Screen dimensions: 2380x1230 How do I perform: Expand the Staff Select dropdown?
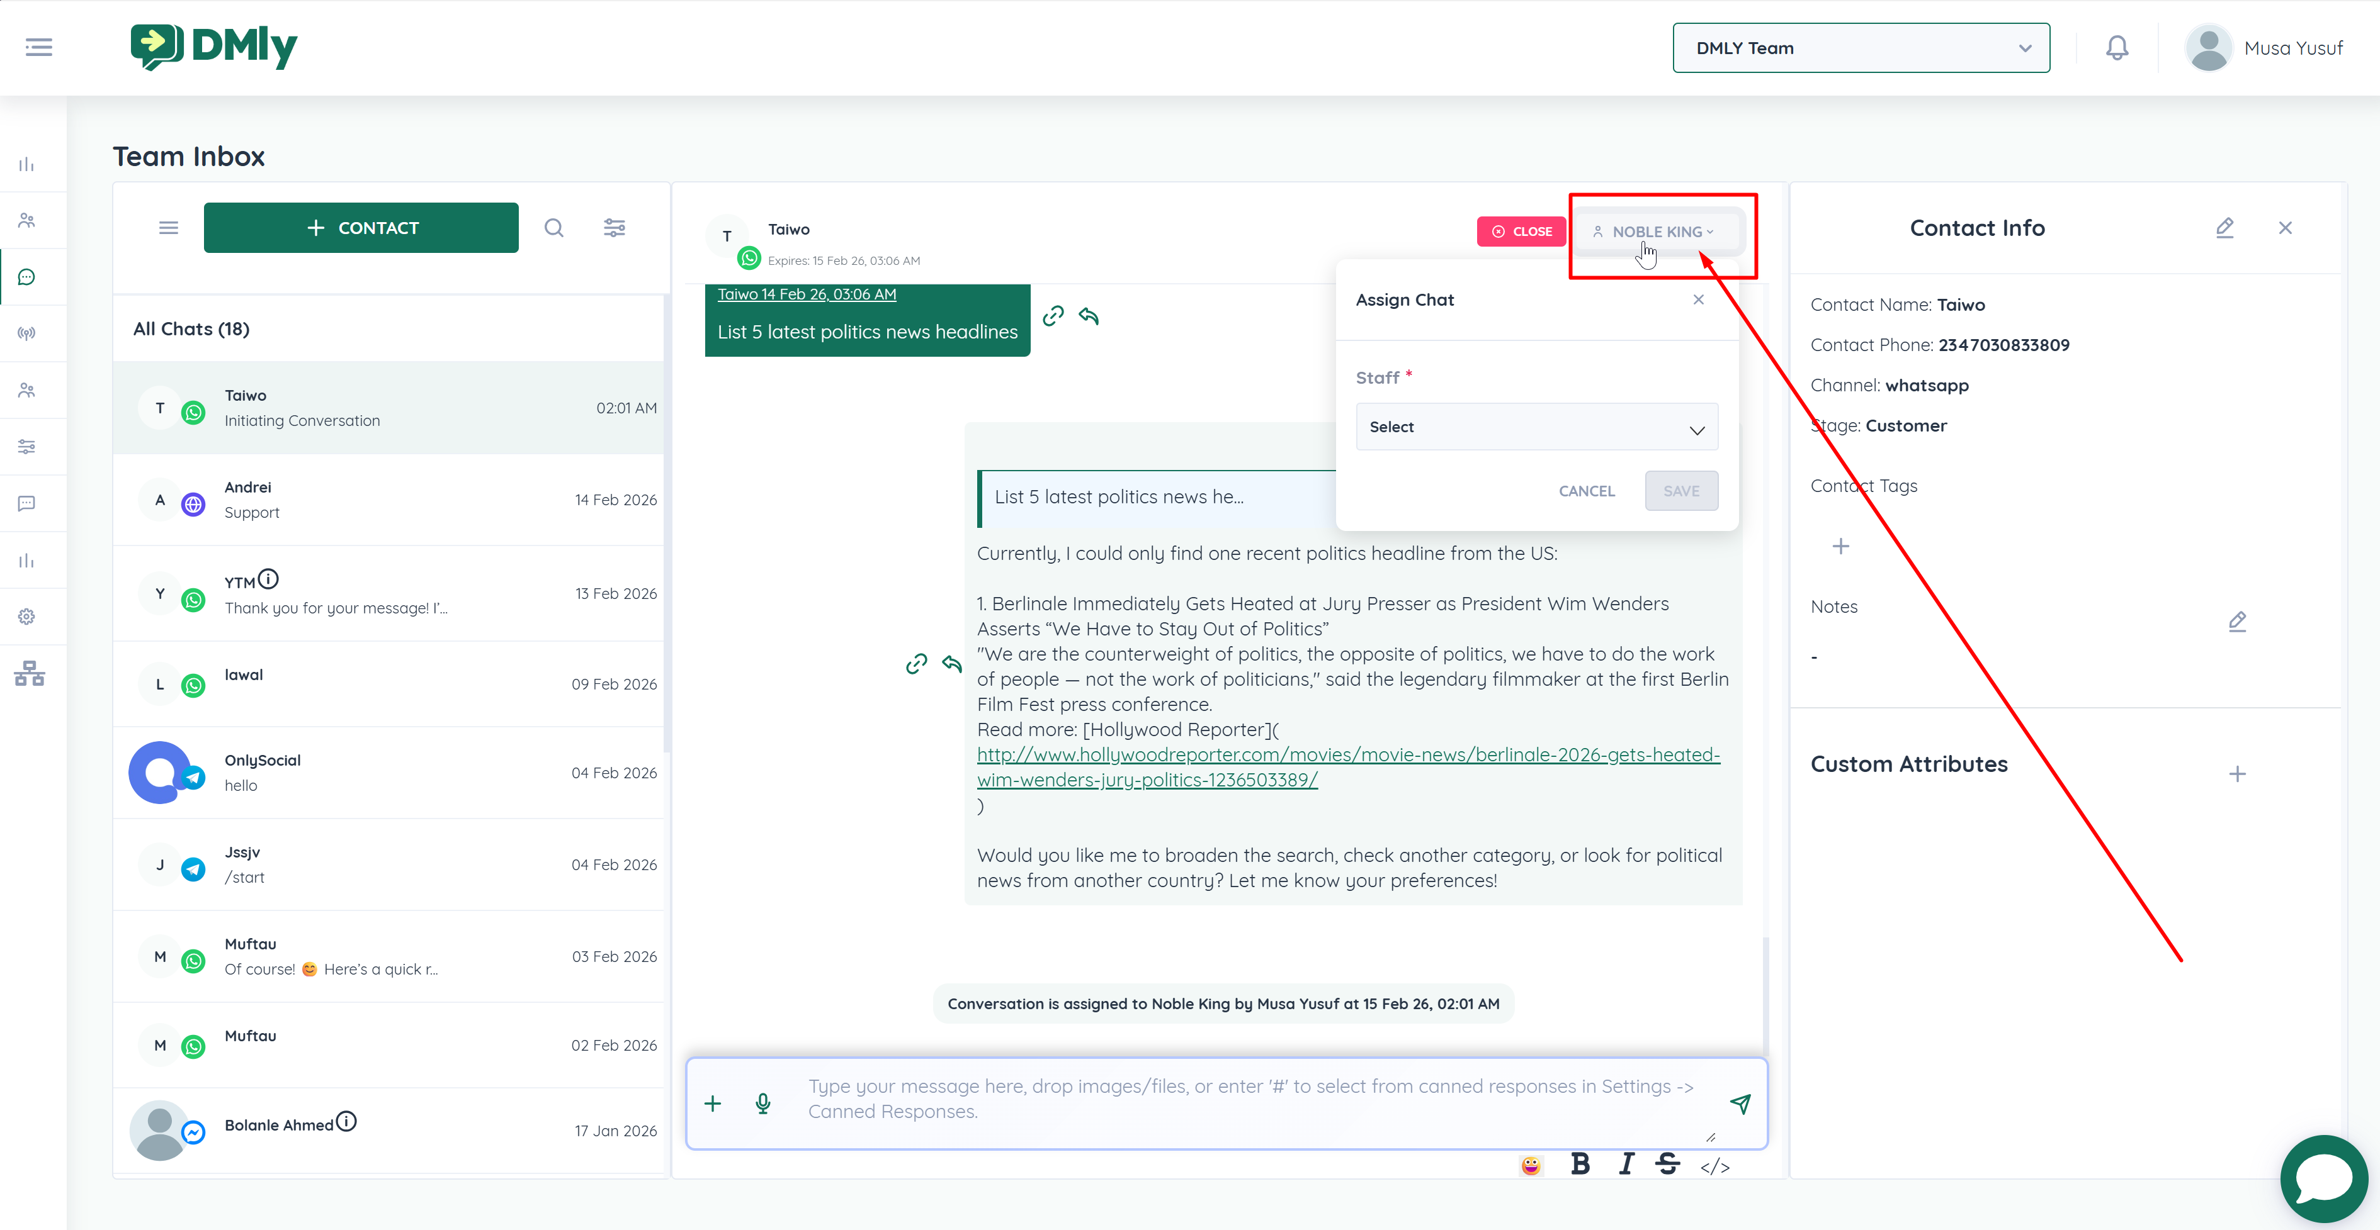click(x=1536, y=428)
